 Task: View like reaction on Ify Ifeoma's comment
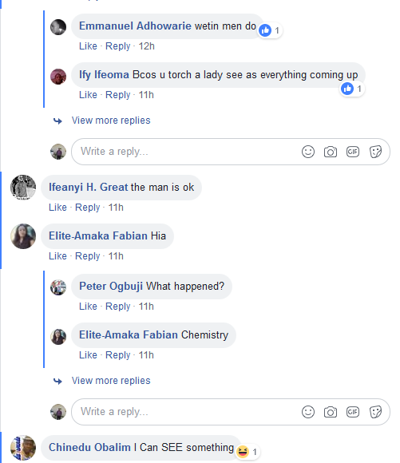click(x=351, y=89)
